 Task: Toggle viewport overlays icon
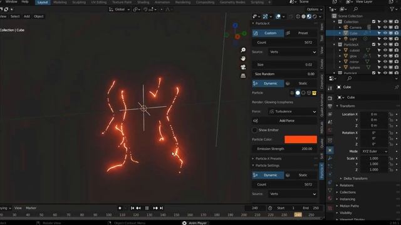coord(278,17)
